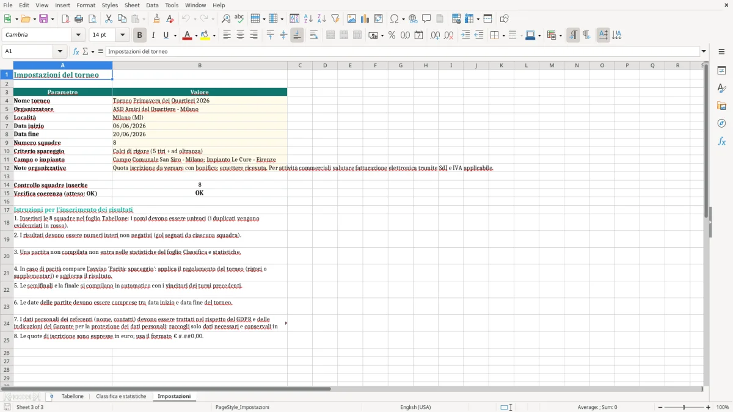Open the Conditional Formatting dropdown arrow
Viewport: 733px width, 412px height.
(x=560, y=35)
